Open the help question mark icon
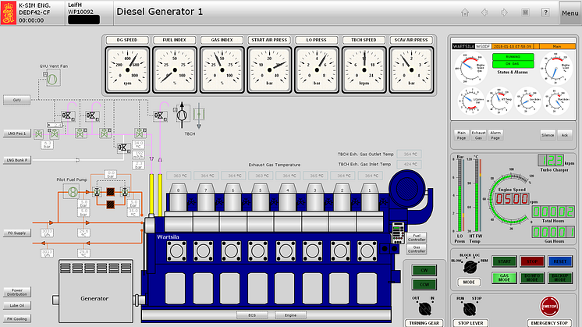This screenshot has height=327, width=582. [x=545, y=12]
